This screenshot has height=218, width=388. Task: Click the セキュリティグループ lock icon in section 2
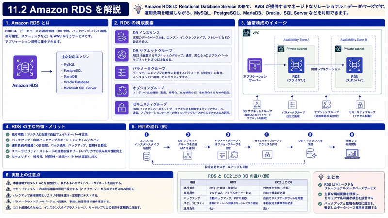click(x=122, y=108)
